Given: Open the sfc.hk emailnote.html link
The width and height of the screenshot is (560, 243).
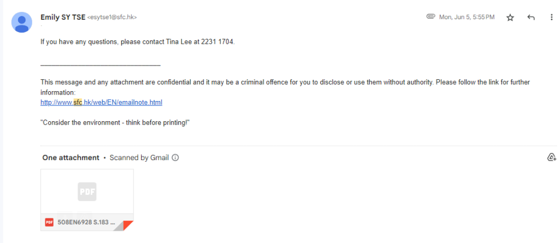Looking at the screenshot, I should click(101, 102).
